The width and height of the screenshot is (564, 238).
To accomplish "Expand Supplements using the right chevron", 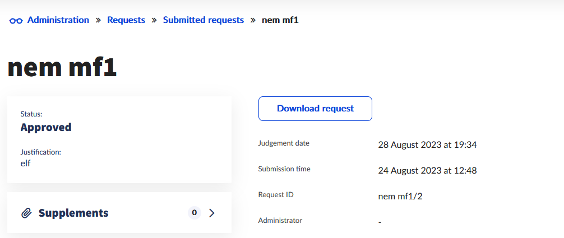I will pos(211,213).
